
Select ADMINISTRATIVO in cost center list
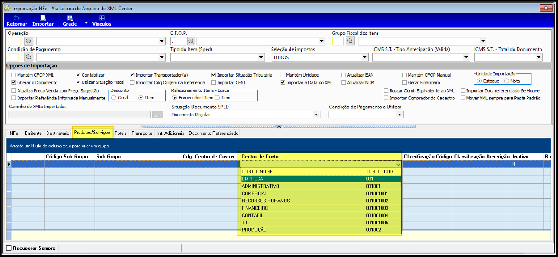[x=321, y=186]
